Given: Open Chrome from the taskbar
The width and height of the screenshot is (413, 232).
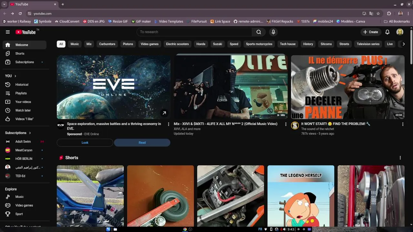Looking at the screenshot, I should click(185, 229).
